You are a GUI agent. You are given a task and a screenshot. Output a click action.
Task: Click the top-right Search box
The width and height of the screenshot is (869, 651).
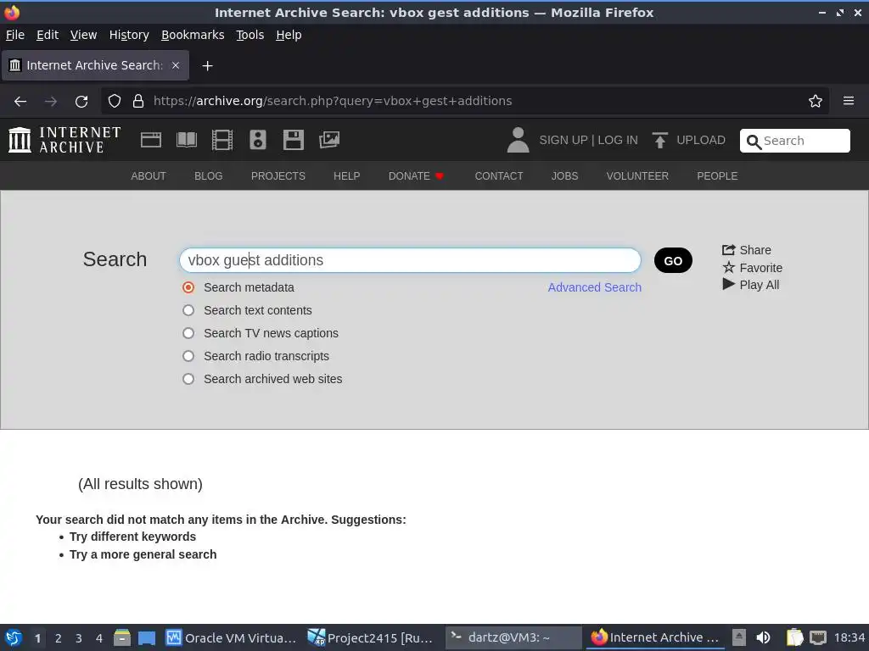[794, 141]
